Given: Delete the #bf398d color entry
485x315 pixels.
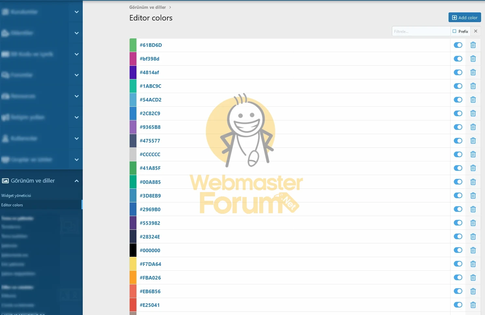Looking at the screenshot, I should pos(473,59).
